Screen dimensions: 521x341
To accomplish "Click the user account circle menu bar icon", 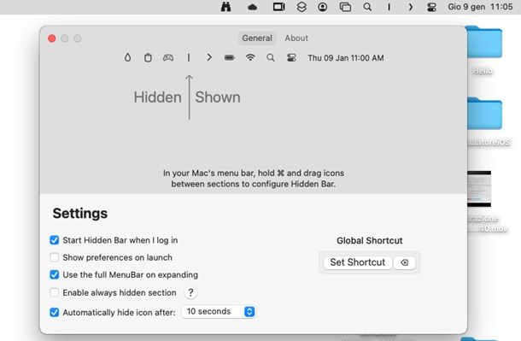I will [322, 7].
